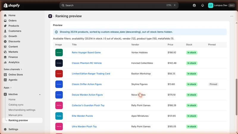Click the info icon in the banner
The width and height of the screenshot is (238, 134).
pos(56,32)
